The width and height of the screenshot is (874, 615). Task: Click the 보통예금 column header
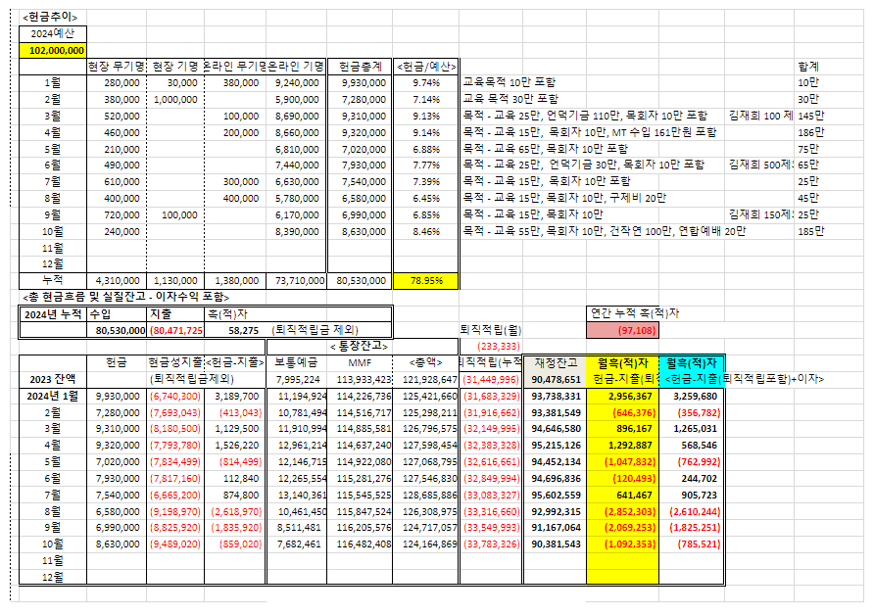click(297, 363)
